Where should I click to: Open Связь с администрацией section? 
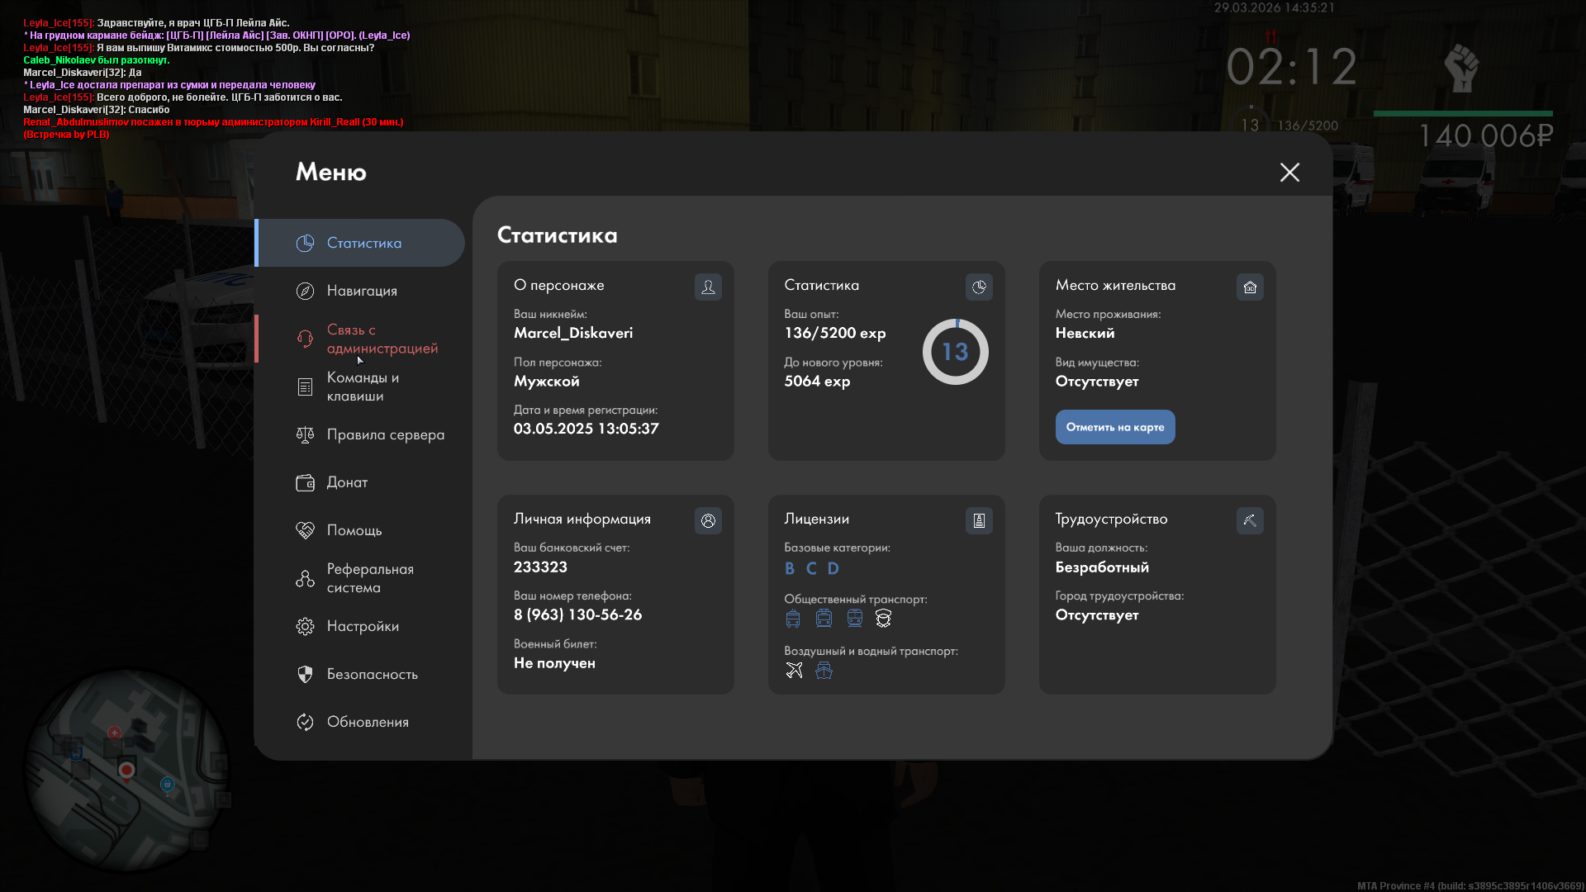(382, 339)
